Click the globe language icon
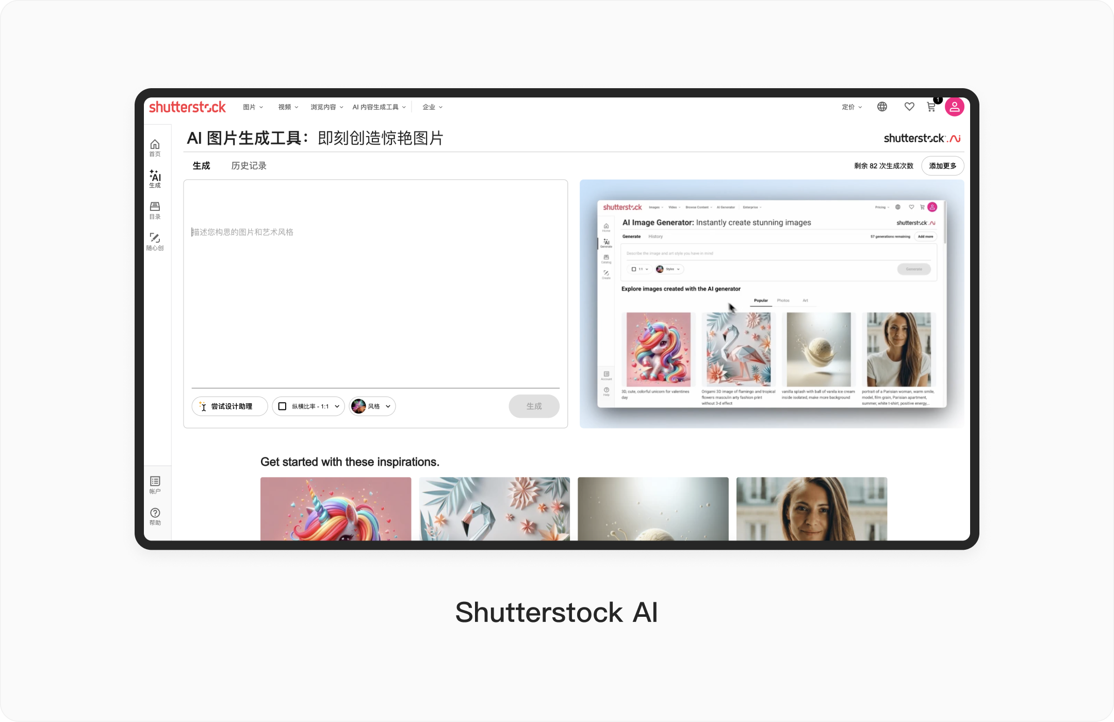This screenshot has height=722, width=1114. click(882, 107)
